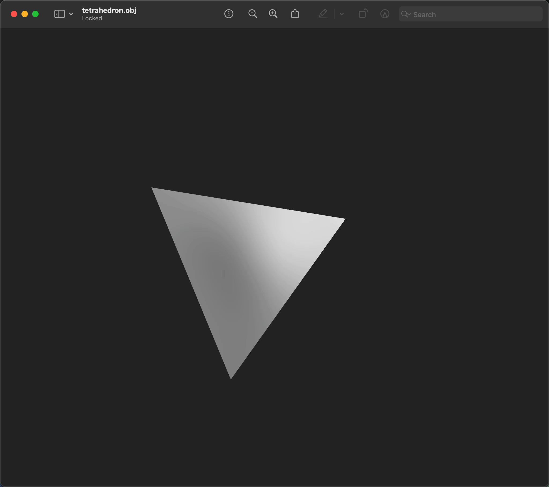549x487 pixels.
Task: Expand the extra markup tools chevron
Action: tap(342, 14)
